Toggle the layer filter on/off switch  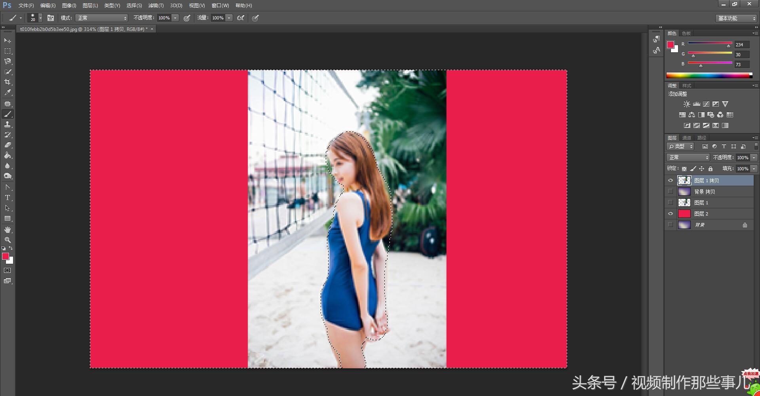[x=756, y=147]
